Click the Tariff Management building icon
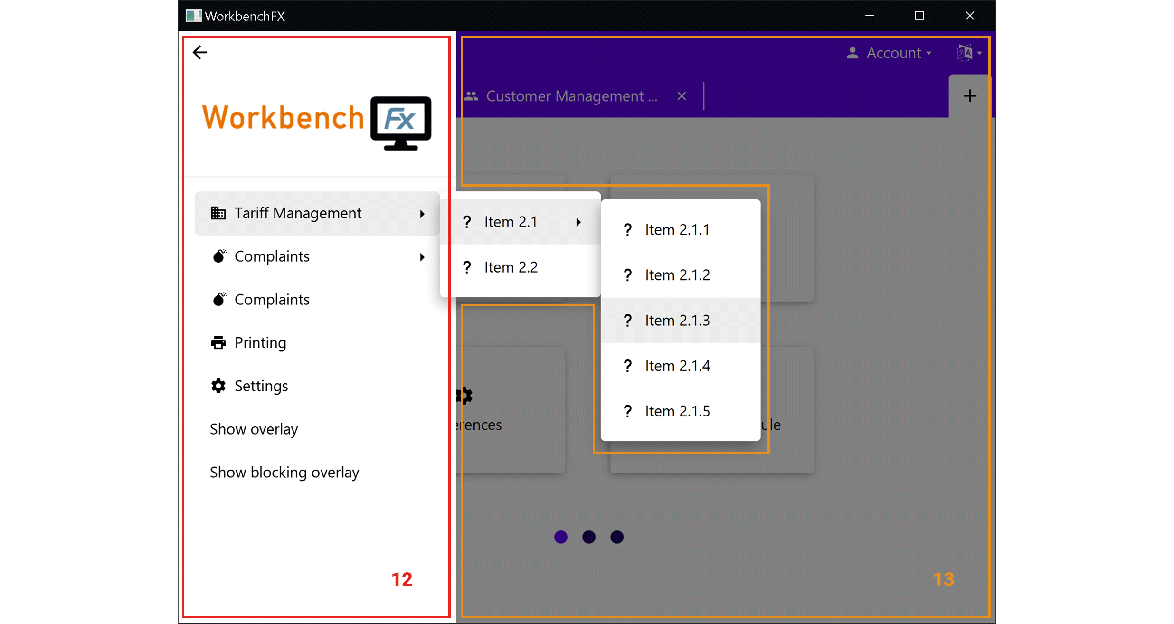This screenshot has width=1174, height=624. tap(218, 213)
